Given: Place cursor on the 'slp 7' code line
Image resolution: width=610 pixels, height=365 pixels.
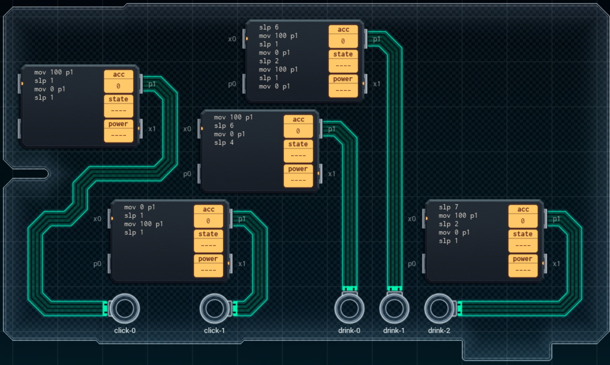Looking at the screenshot, I should click(x=448, y=207).
